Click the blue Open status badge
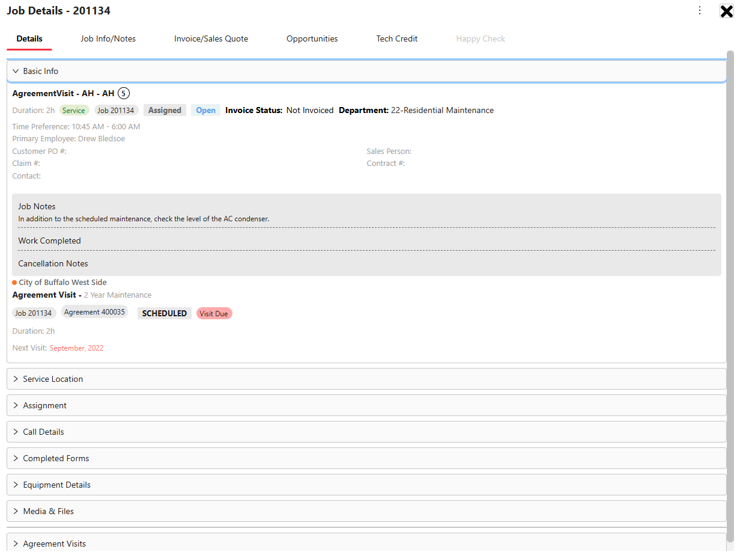 (x=205, y=111)
